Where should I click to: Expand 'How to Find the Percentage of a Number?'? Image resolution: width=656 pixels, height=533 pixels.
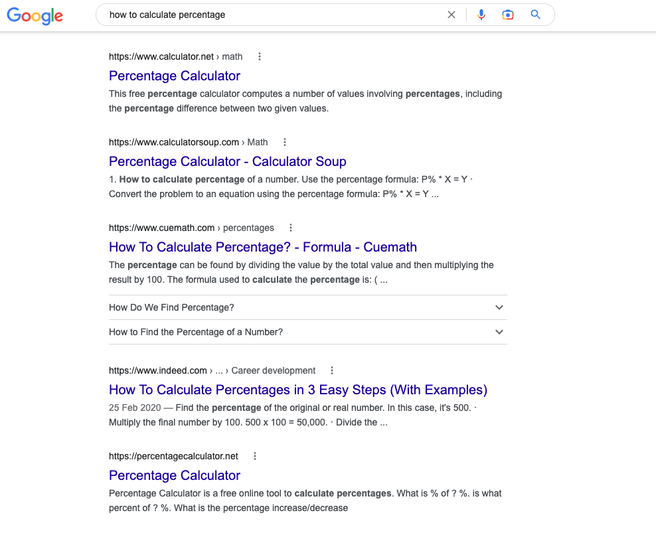click(308, 332)
